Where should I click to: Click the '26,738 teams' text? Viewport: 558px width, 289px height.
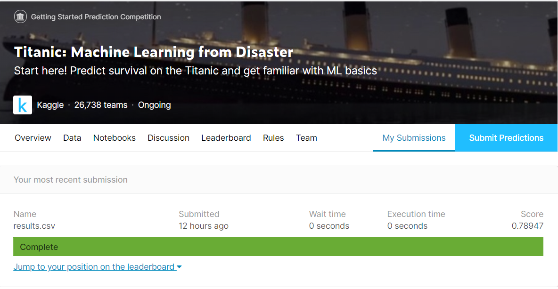point(101,105)
